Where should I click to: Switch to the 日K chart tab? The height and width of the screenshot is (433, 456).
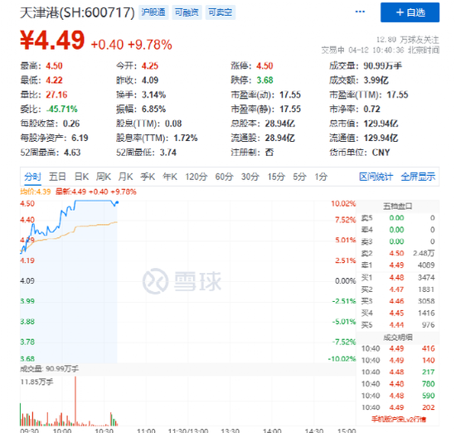pos(81,177)
